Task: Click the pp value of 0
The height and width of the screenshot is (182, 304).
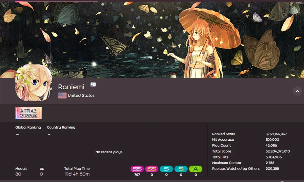Action: pos(41,174)
